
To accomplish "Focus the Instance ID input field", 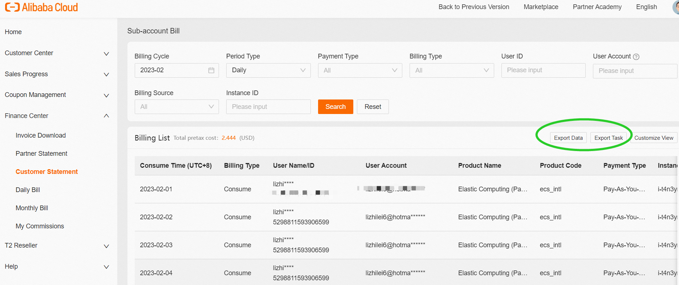I will click(268, 107).
